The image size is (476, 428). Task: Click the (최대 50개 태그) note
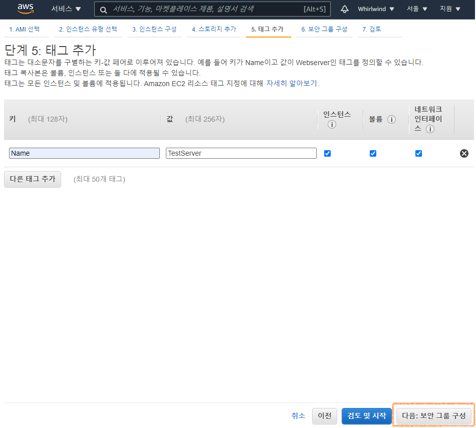click(99, 179)
